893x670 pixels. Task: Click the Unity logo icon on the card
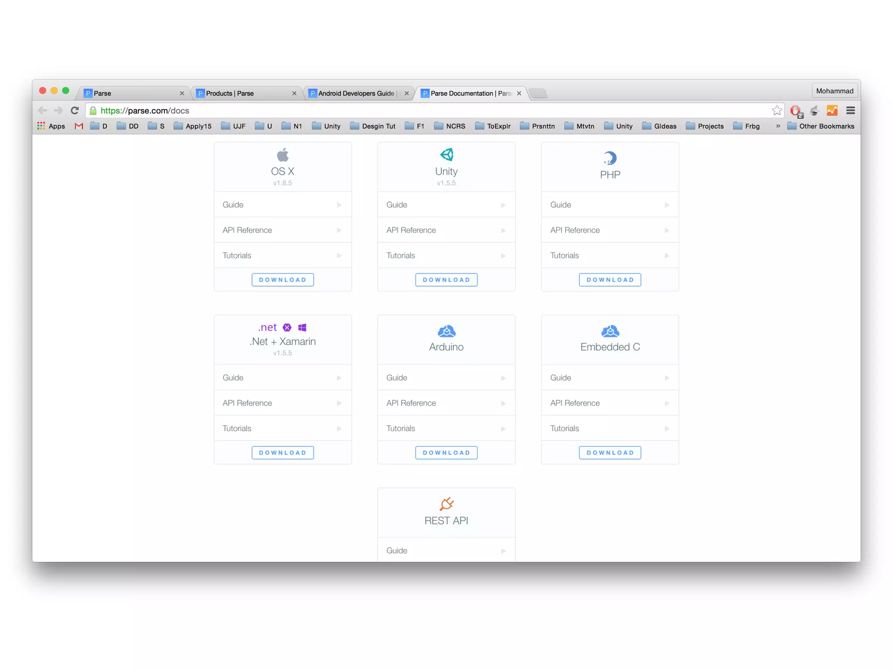(x=446, y=154)
